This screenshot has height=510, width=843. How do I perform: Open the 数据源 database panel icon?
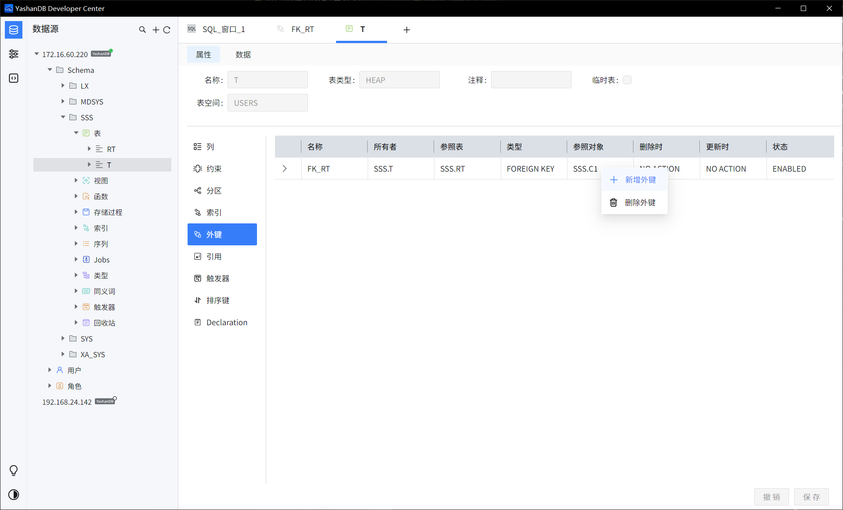[x=14, y=30]
